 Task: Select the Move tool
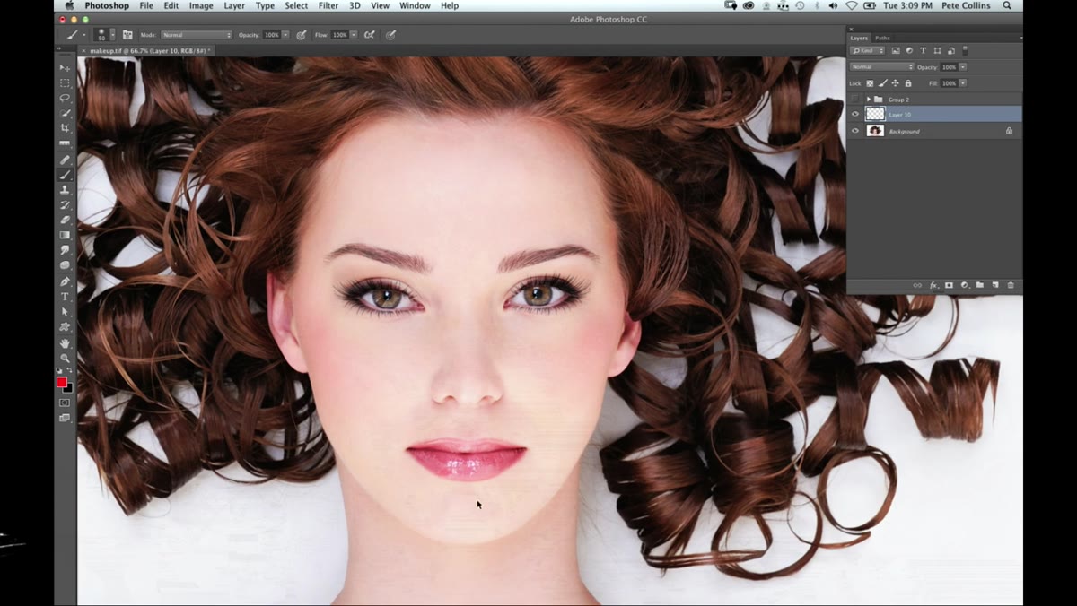[x=65, y=68]
